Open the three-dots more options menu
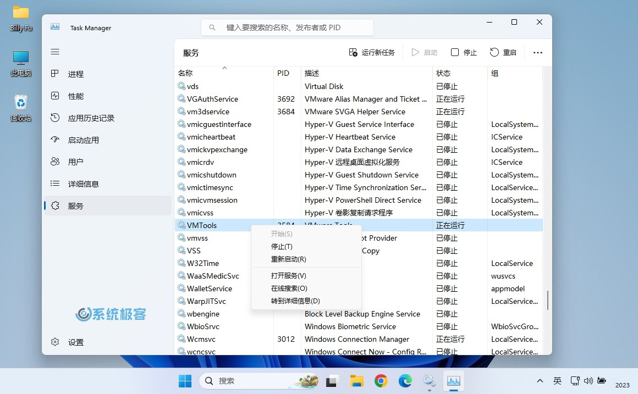 538,52
